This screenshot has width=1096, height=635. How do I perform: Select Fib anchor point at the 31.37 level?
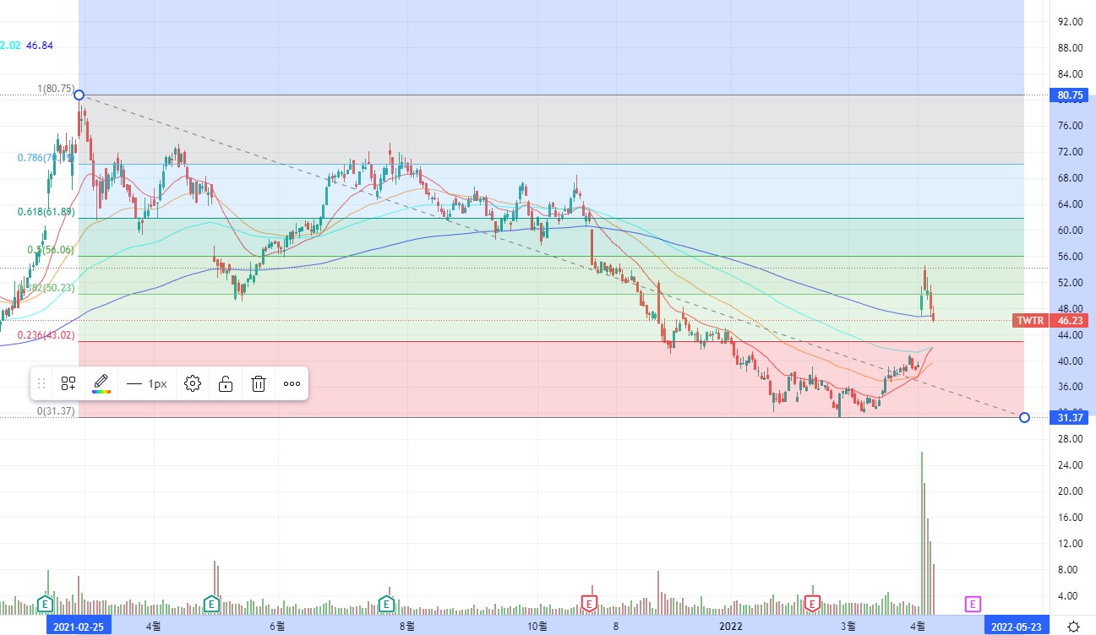1024,417
